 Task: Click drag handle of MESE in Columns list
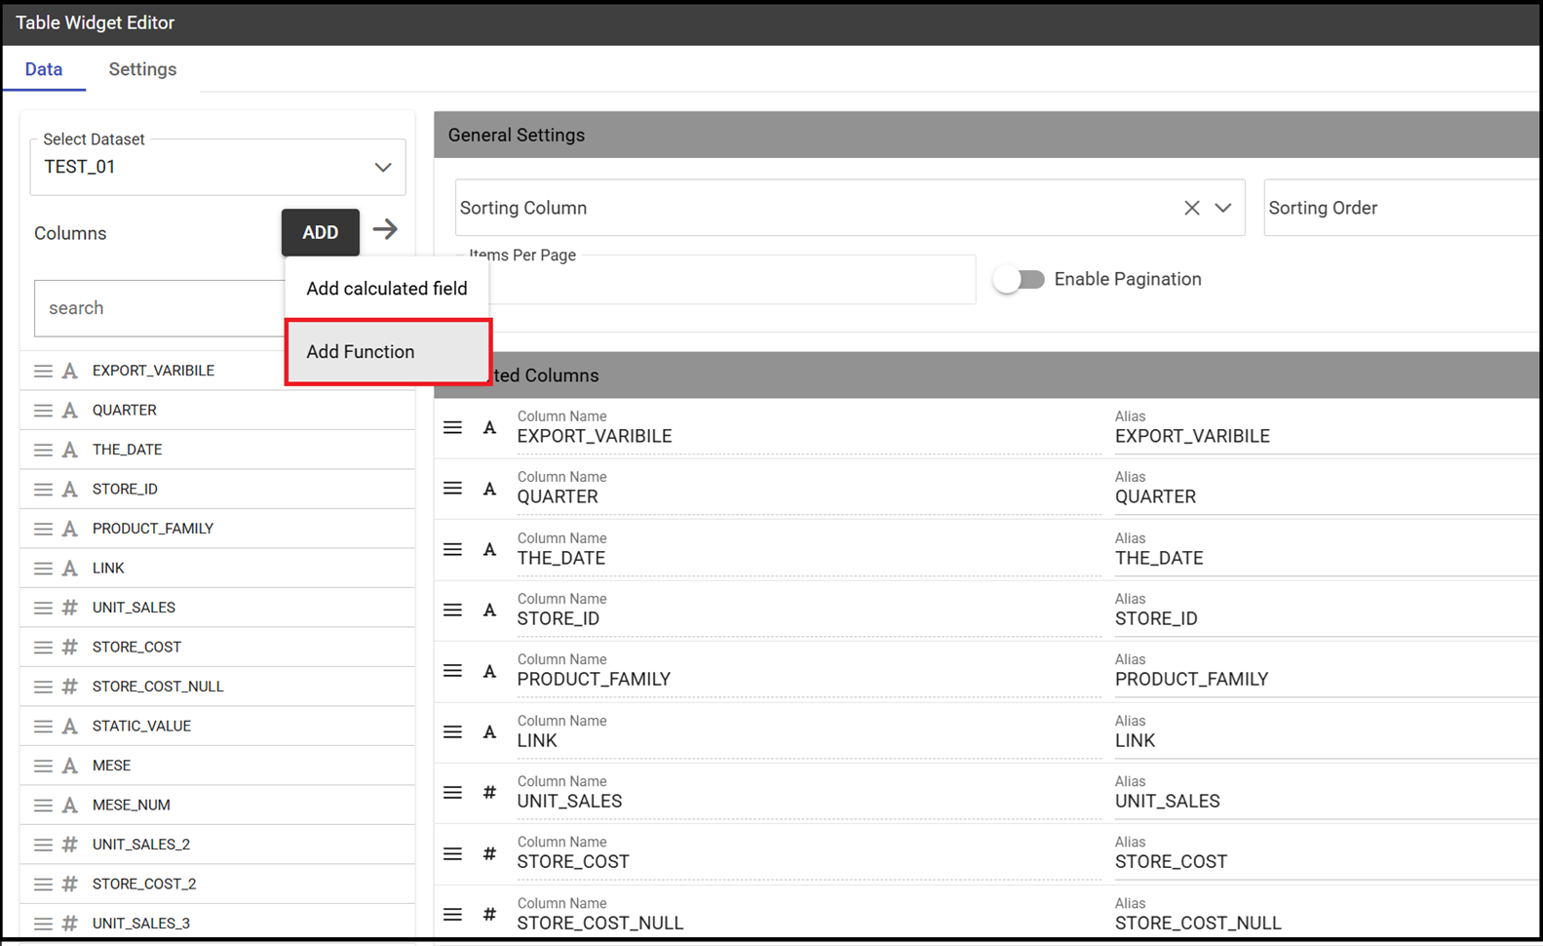click(43, 766)
